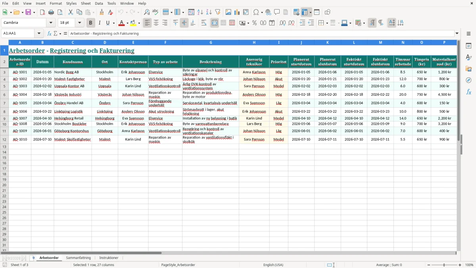The image size is (476, 268).
Task: Click the Print icon
Action: coord(51,12)
